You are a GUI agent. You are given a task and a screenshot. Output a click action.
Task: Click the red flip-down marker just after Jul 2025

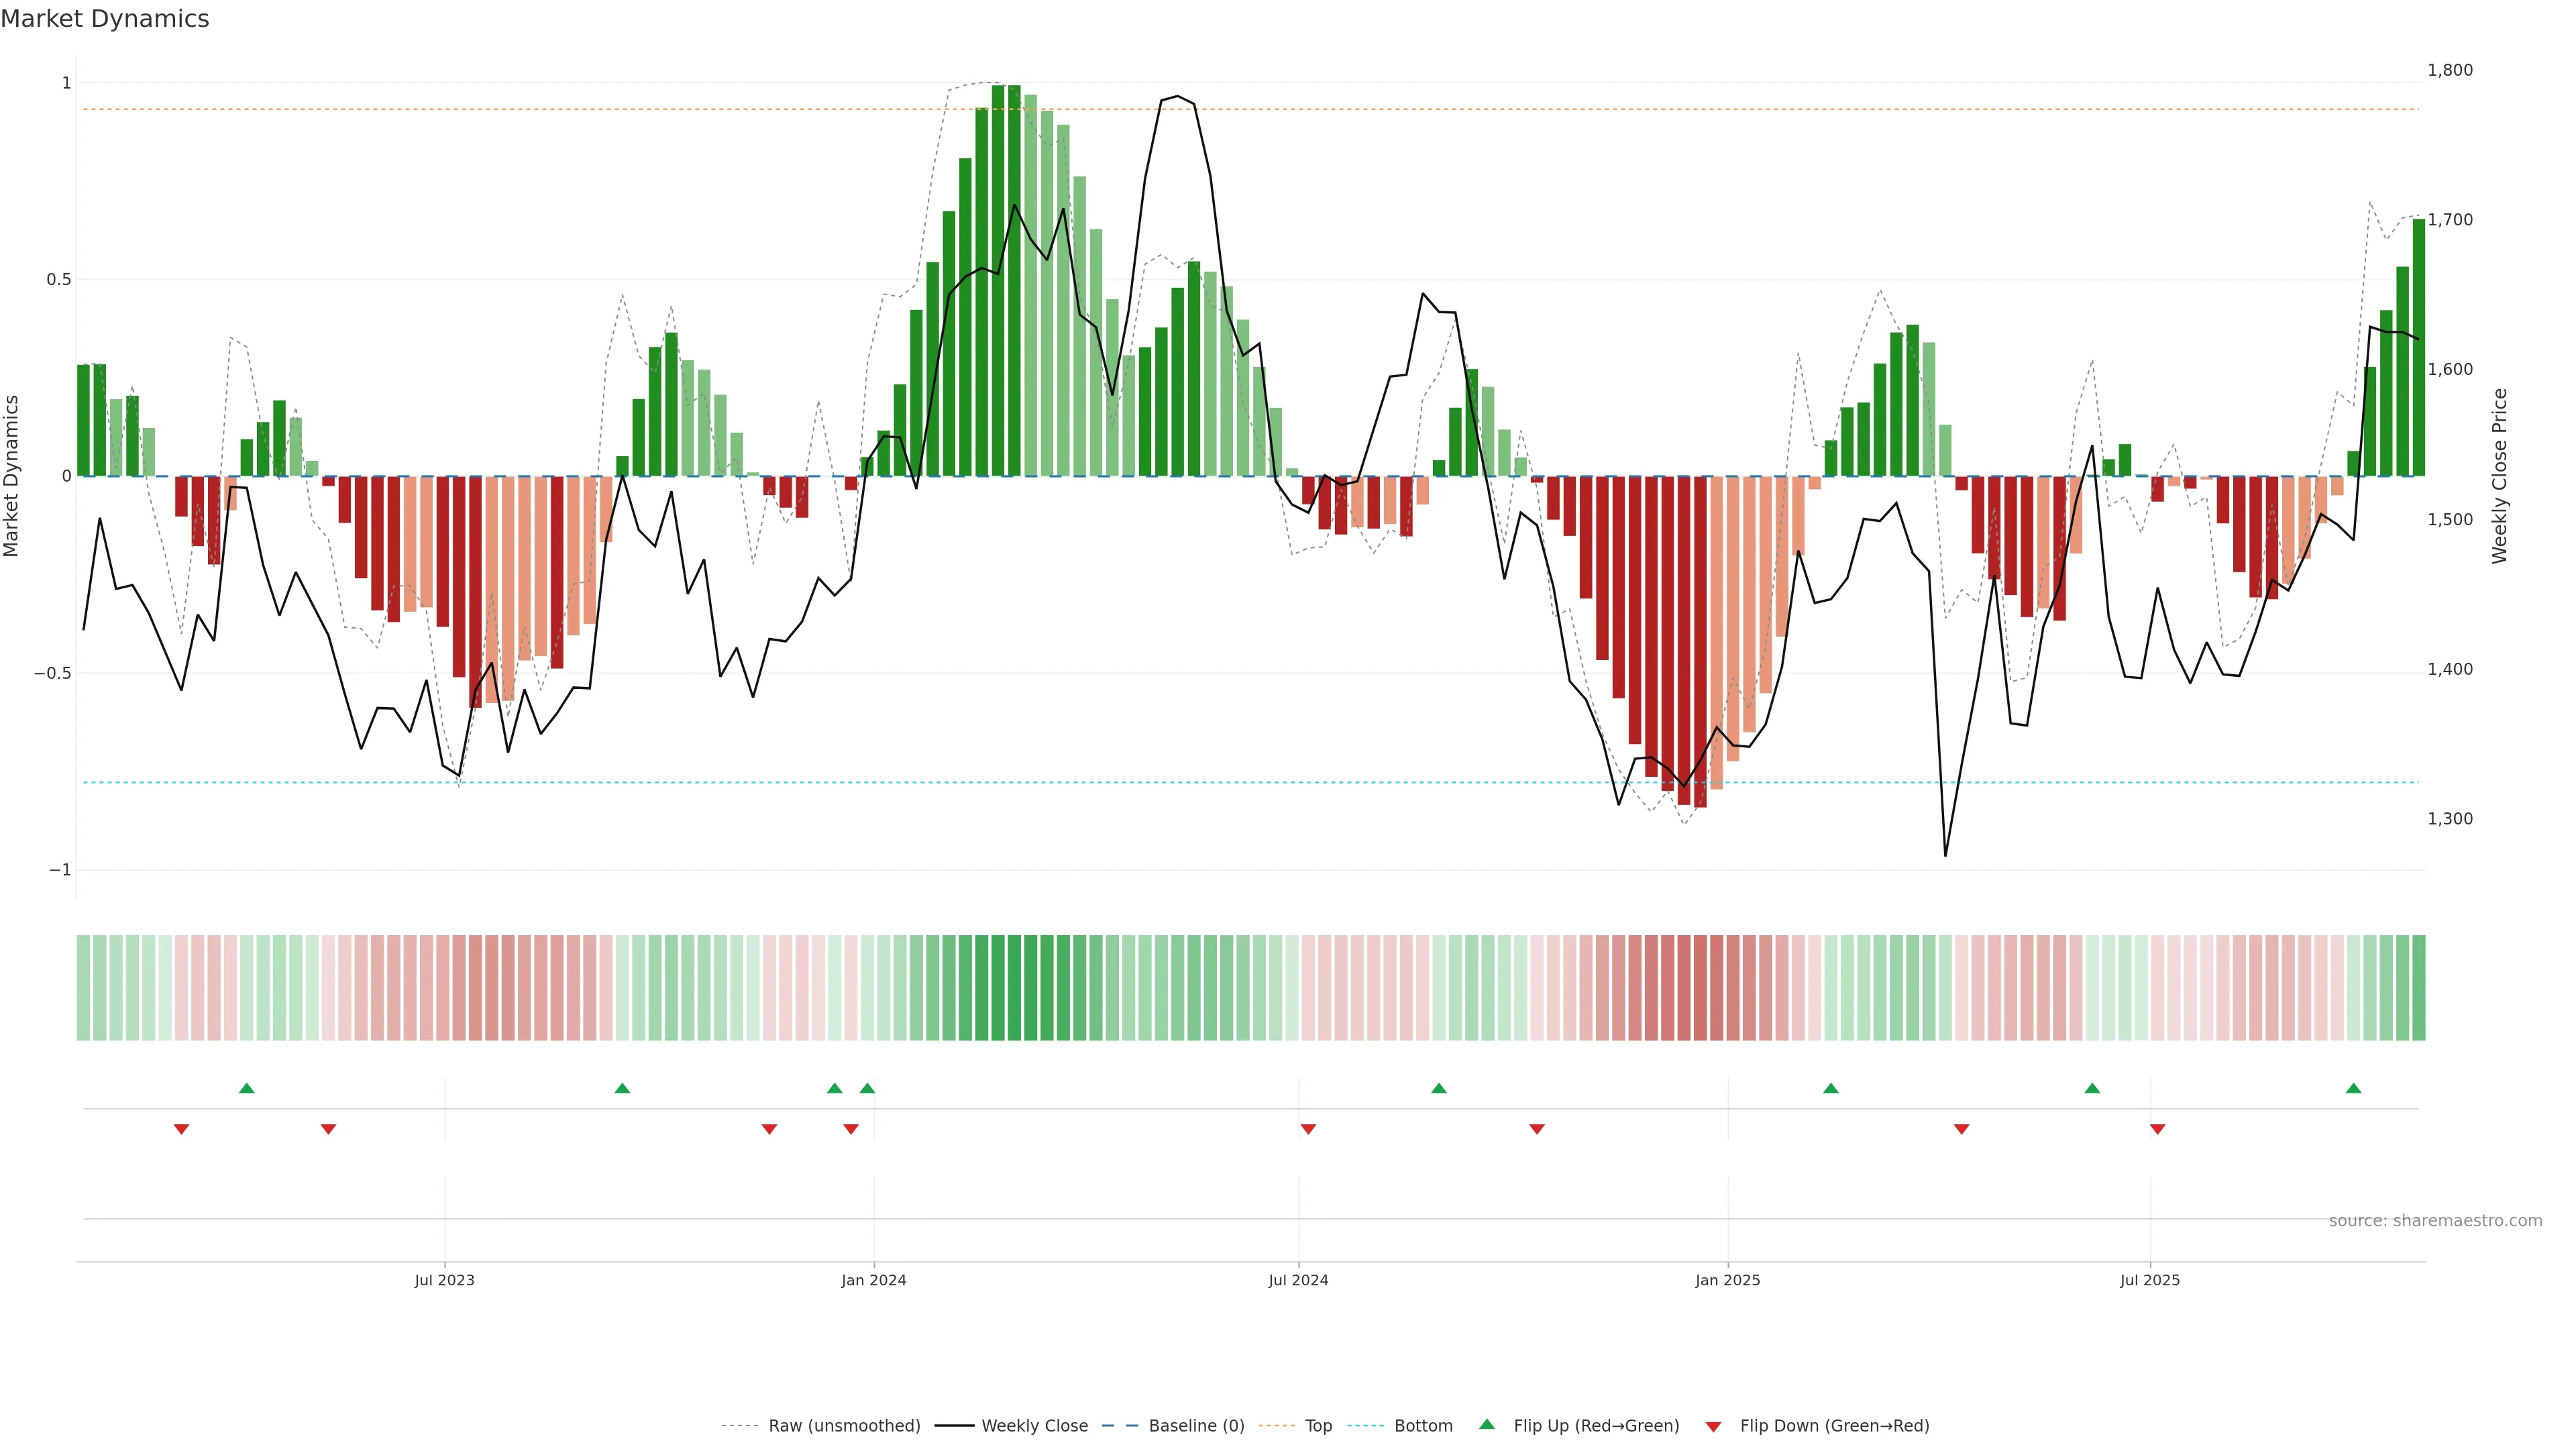coord(2157,1129)
